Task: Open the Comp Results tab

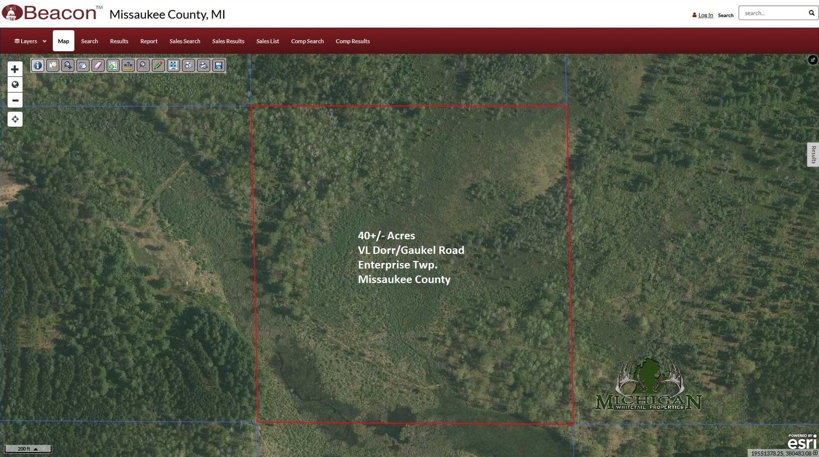Action: point(352,41)
